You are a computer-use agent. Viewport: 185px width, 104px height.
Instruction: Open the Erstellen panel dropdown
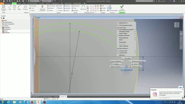(27, 12)
